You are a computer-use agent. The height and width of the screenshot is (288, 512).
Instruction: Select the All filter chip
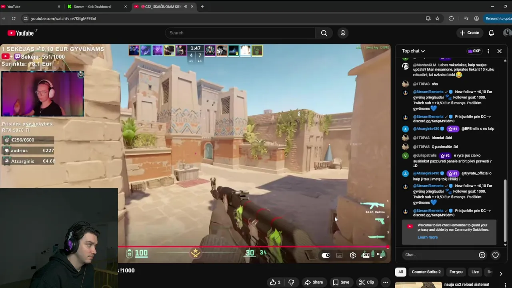400,272
